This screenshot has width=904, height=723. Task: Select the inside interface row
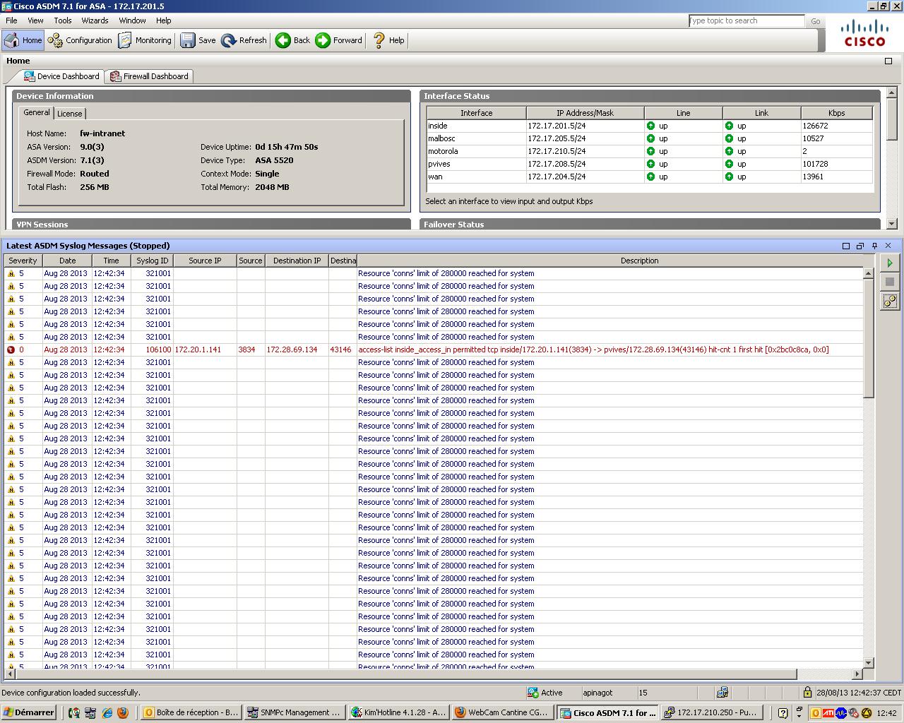(x=650, y=126)
